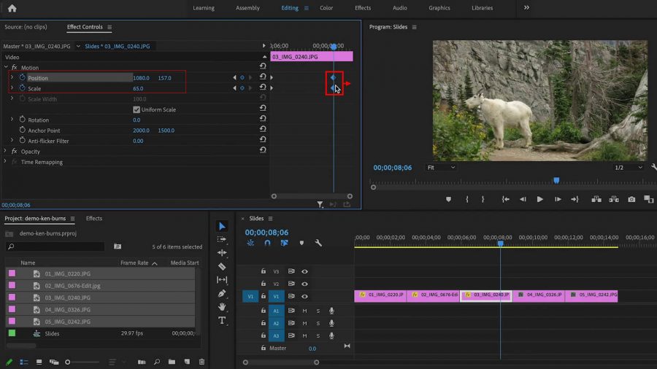The image size is (657, 369).
Task: Select the Track Select Forward tool
Action: click(x=222, y=240)
